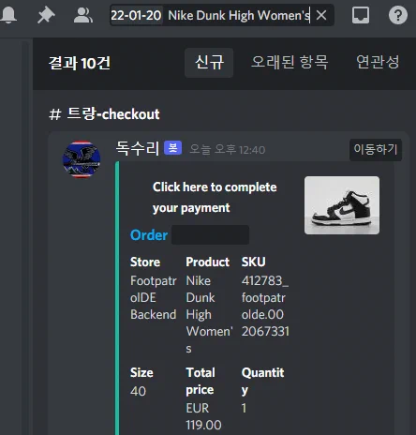
Task: Open the Dunk High sneaker thumbnail
Action: pyautogui.click(x=342, y=205)
